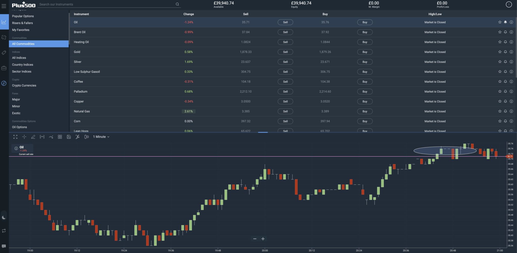Viewport: 517px width, 253px height.
Task: Open the chart layout grid icon
Action: click(x=60, y=137)
